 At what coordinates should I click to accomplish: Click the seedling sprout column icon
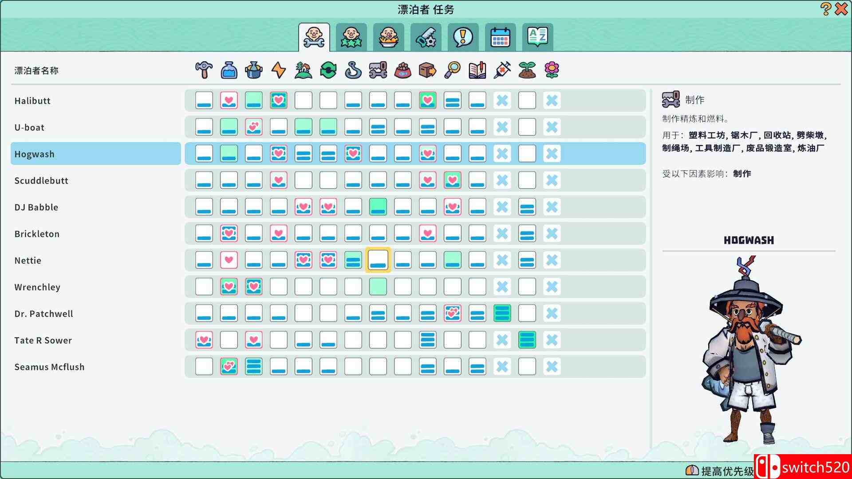pyautogui.click(x=527, y=70)
